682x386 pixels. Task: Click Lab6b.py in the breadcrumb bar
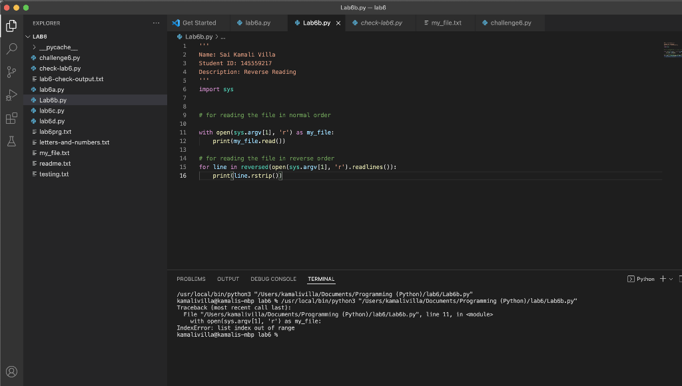198,37
